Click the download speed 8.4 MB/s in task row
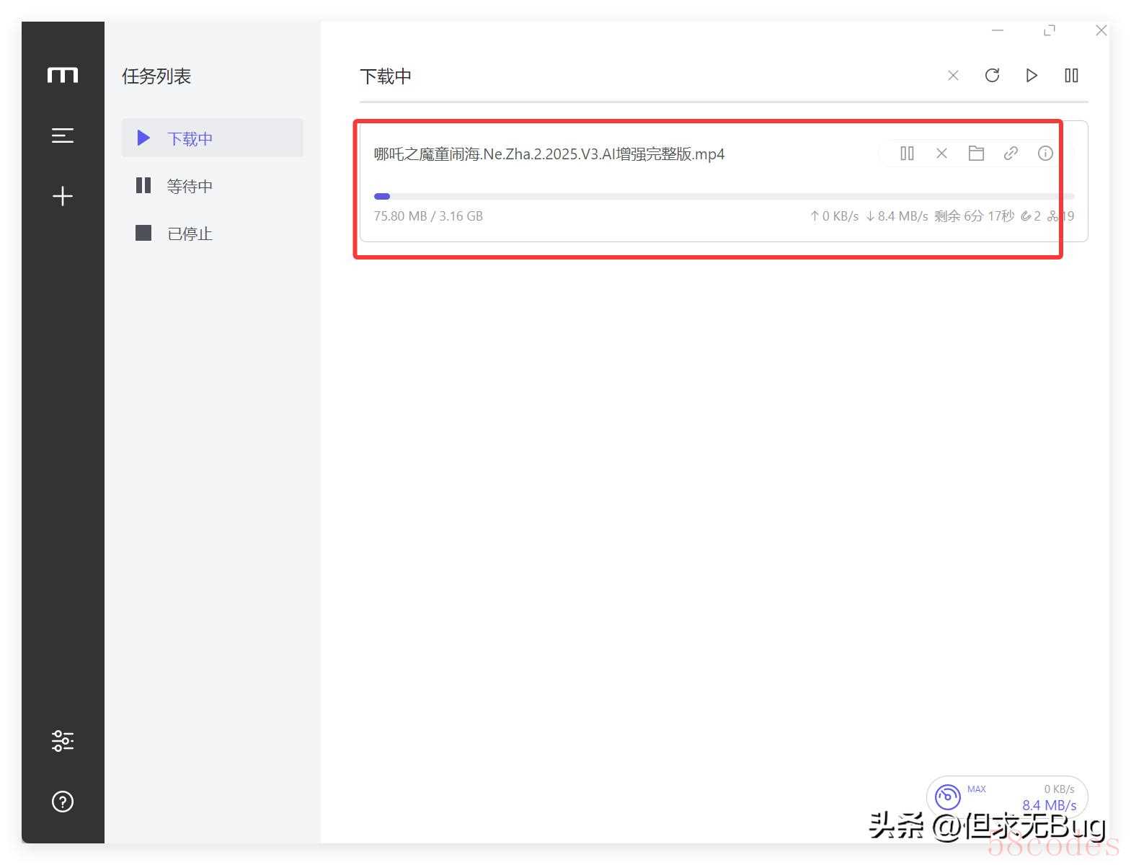 pos(897,216)
